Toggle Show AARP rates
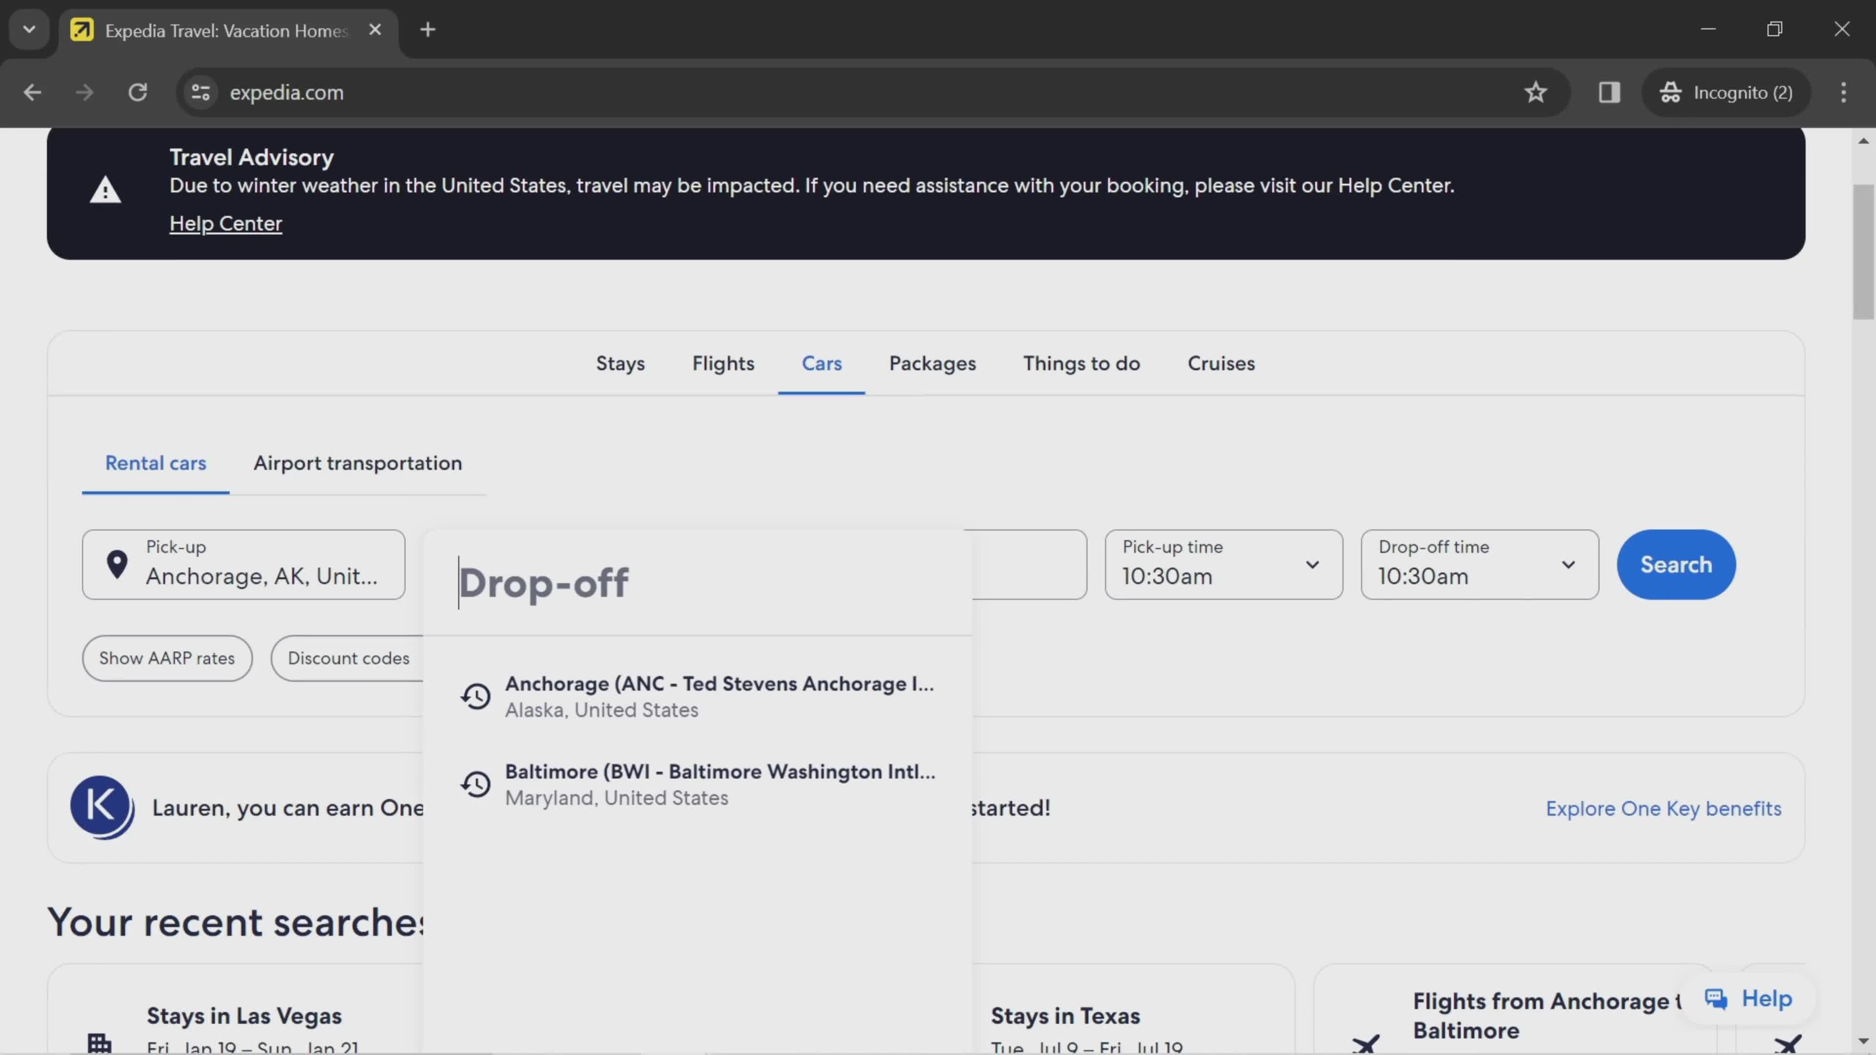This screenshot has height=1055, width=1876. tap(167, 658)
